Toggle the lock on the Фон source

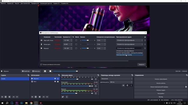click(58, 82)
